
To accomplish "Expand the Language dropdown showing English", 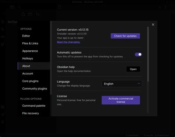I will click(122, 84).
